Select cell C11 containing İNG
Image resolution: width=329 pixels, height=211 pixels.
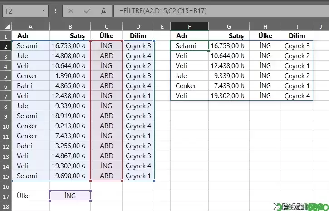click(x=106, y=136)
